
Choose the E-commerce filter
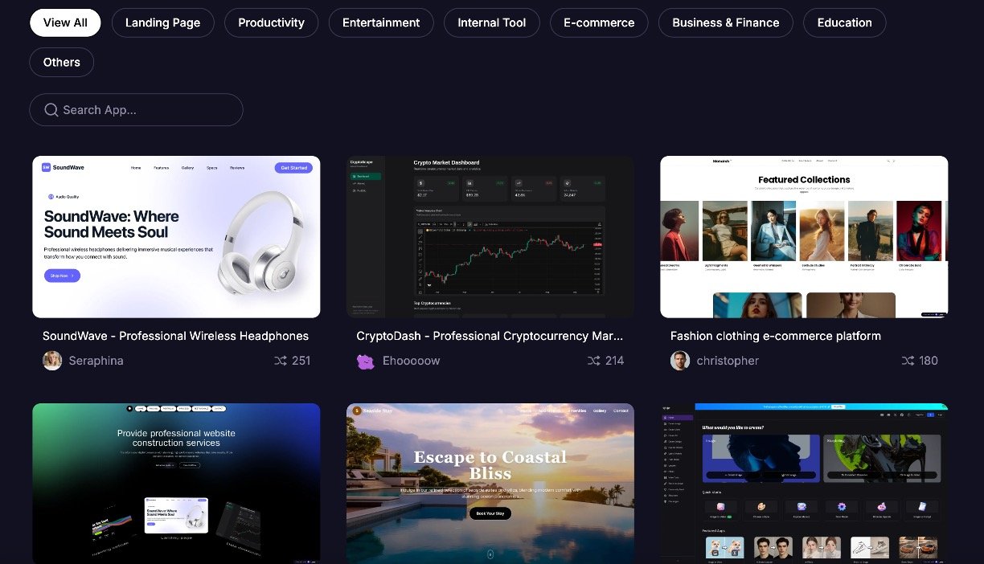tap(599, 22)
